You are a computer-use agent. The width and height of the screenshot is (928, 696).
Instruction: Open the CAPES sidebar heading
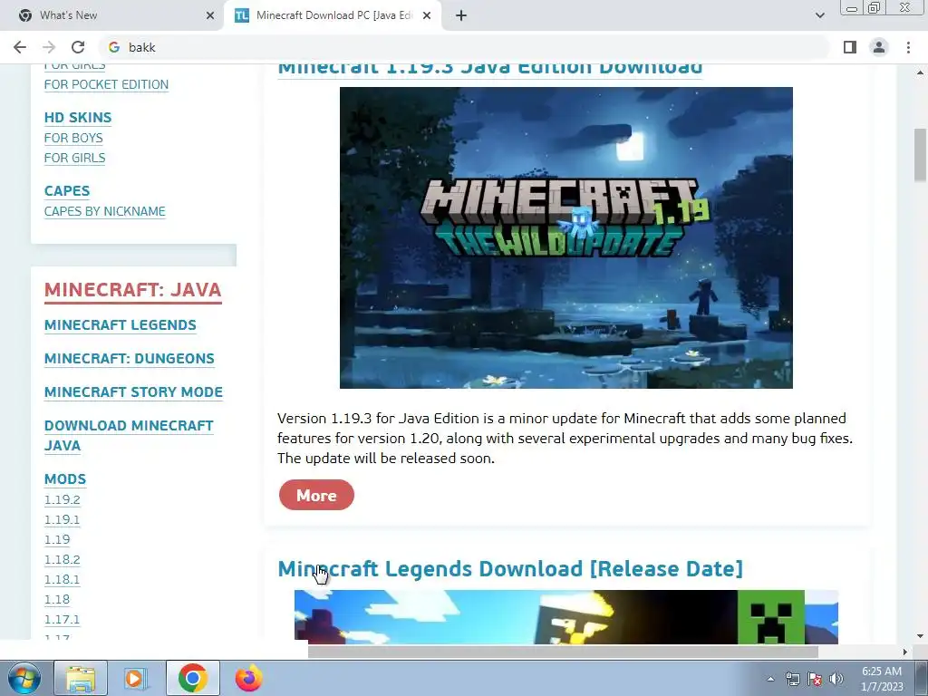(x=67, y=191)
